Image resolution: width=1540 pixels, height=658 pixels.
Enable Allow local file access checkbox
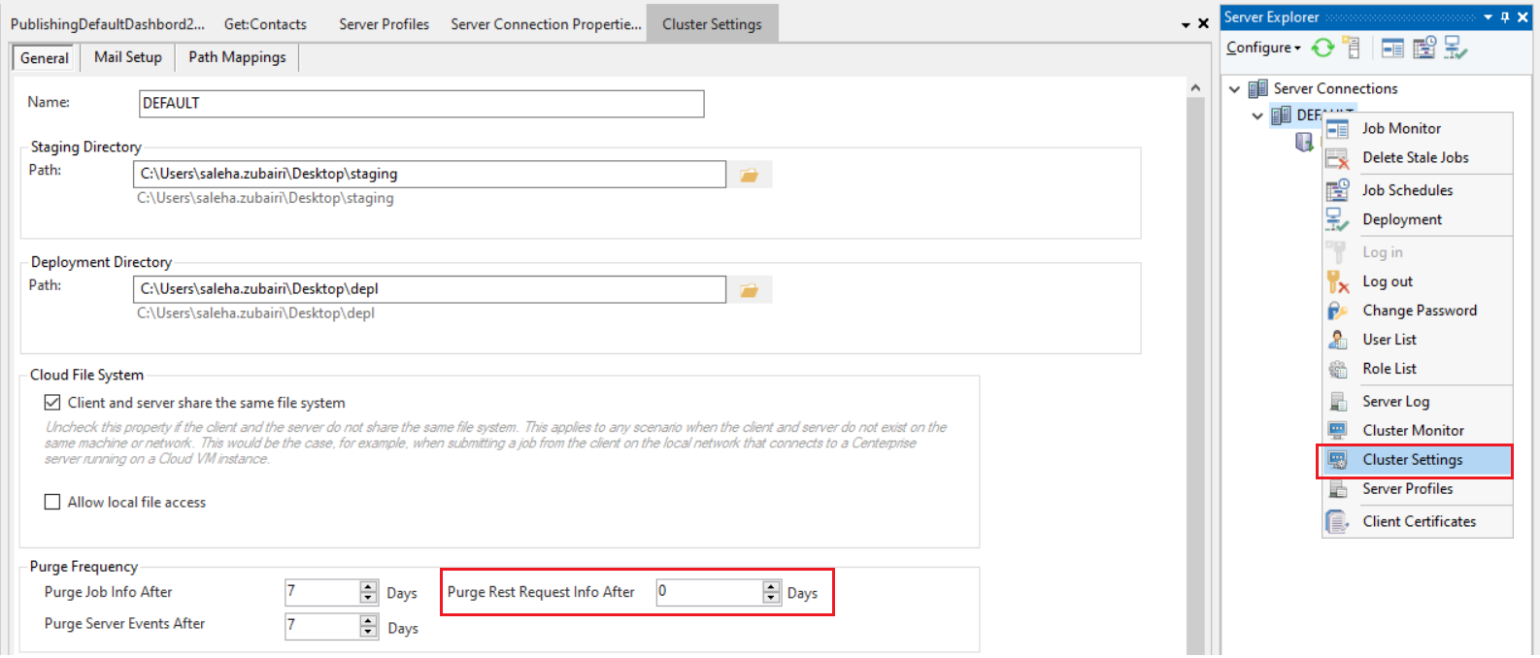click(52, 502)
